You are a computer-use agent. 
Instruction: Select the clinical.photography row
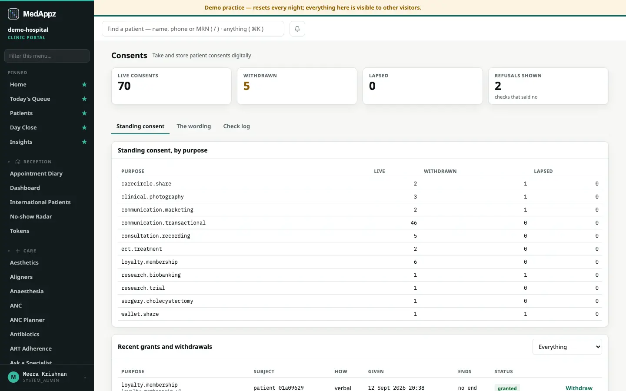[360, 197]
